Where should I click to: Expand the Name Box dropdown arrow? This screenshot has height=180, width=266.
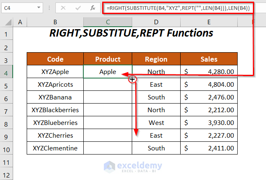(38, 8)
